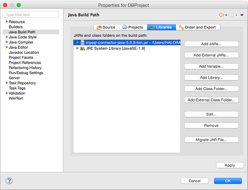Focus the type filter text field
The width and height of the screenshot is (248, 190).
tap(31, 14)
